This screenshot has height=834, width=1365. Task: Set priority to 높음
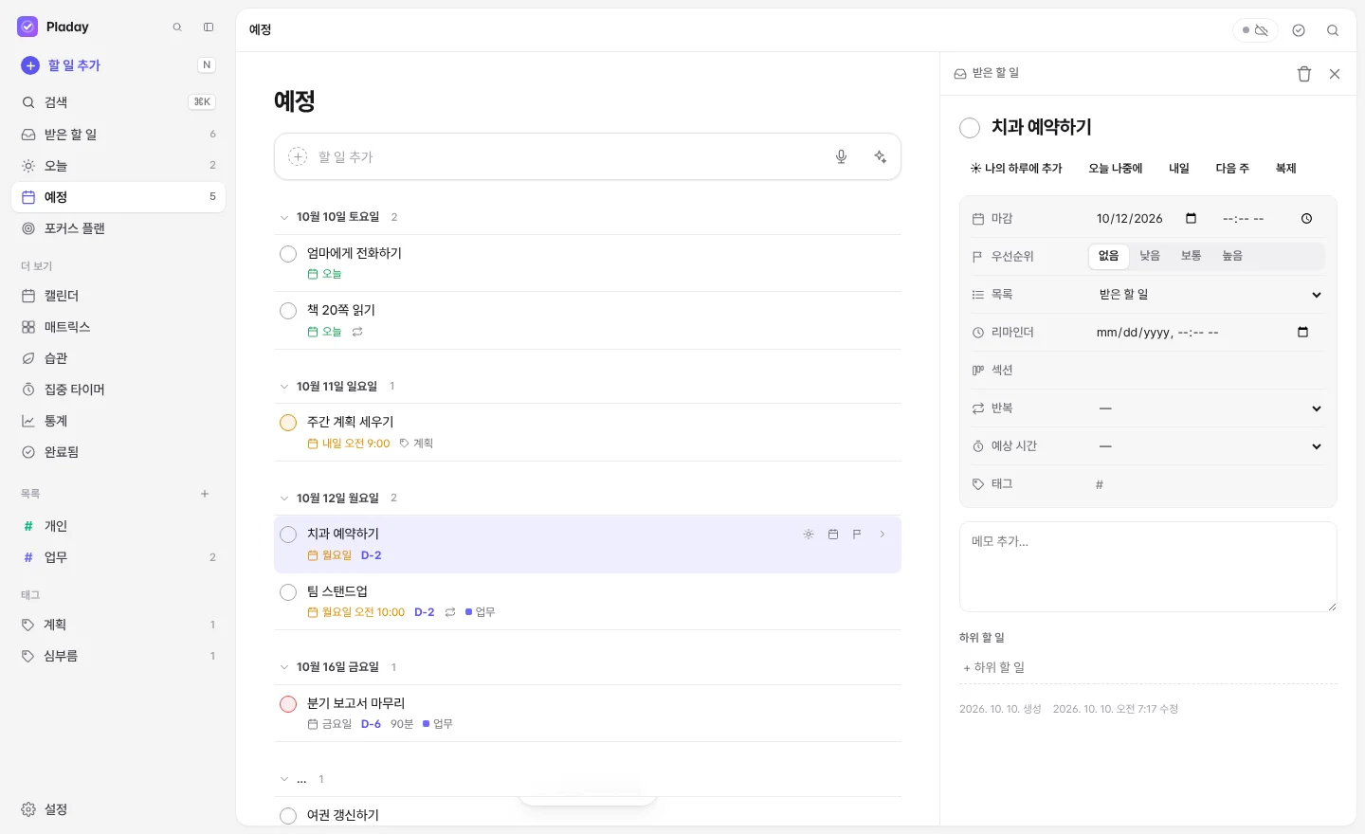(x=1232, y=256)
